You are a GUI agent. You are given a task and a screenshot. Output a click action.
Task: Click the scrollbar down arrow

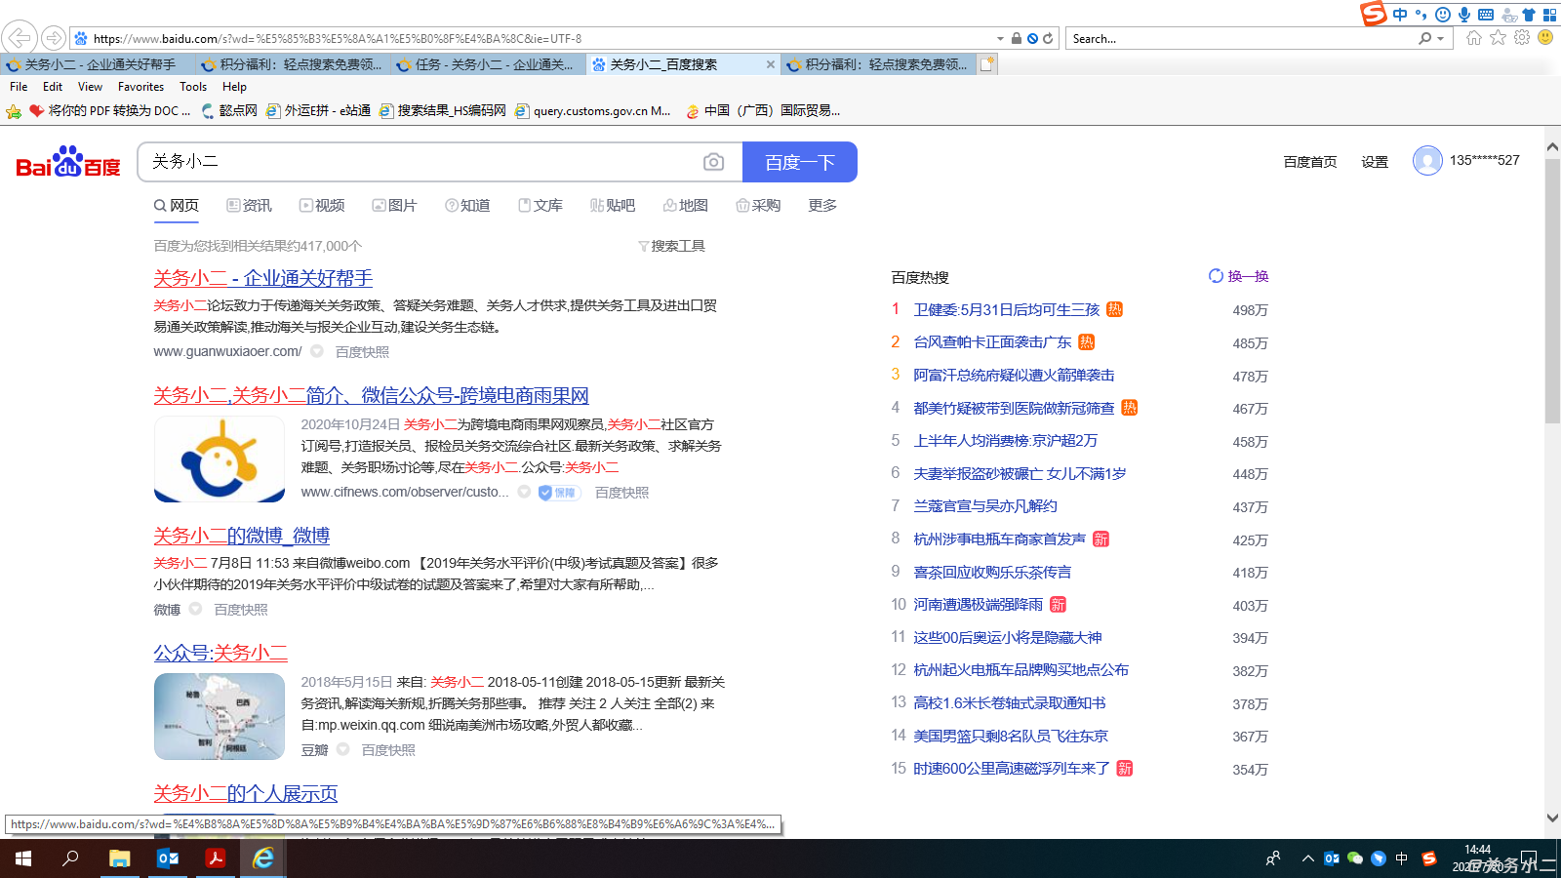tap(1552, 818)
